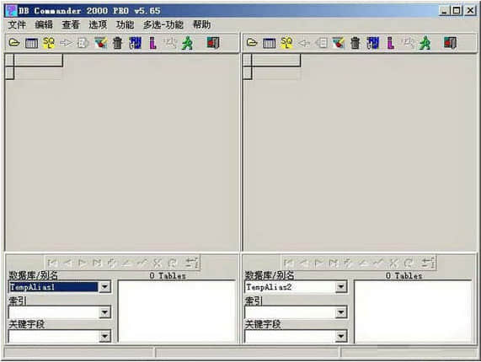
Task: Click trash can icon in TempAlias2 pane toolbar
Action: (x=355, y=43)
